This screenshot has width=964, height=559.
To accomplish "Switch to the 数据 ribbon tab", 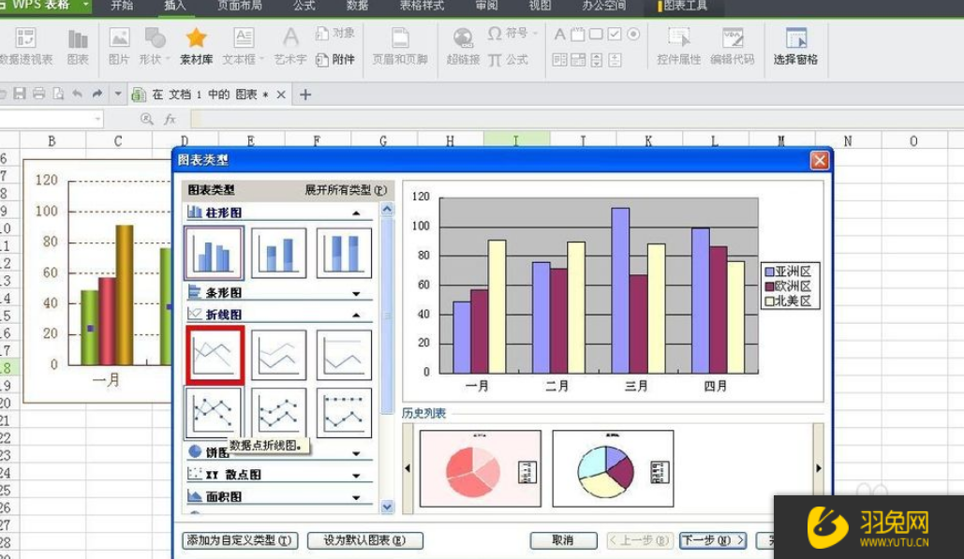I will (x=357, y=7).
